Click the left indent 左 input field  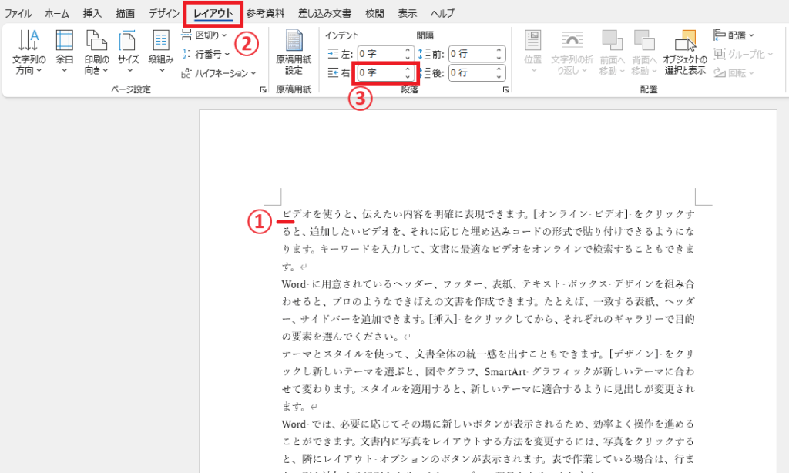(x=380, y=53)
